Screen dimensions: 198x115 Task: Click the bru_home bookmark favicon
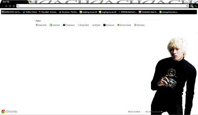[x=60, y=12]
